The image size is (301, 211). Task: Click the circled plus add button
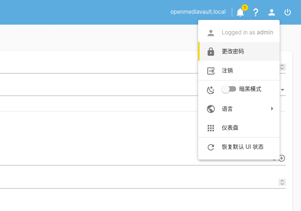coord(282,158)
